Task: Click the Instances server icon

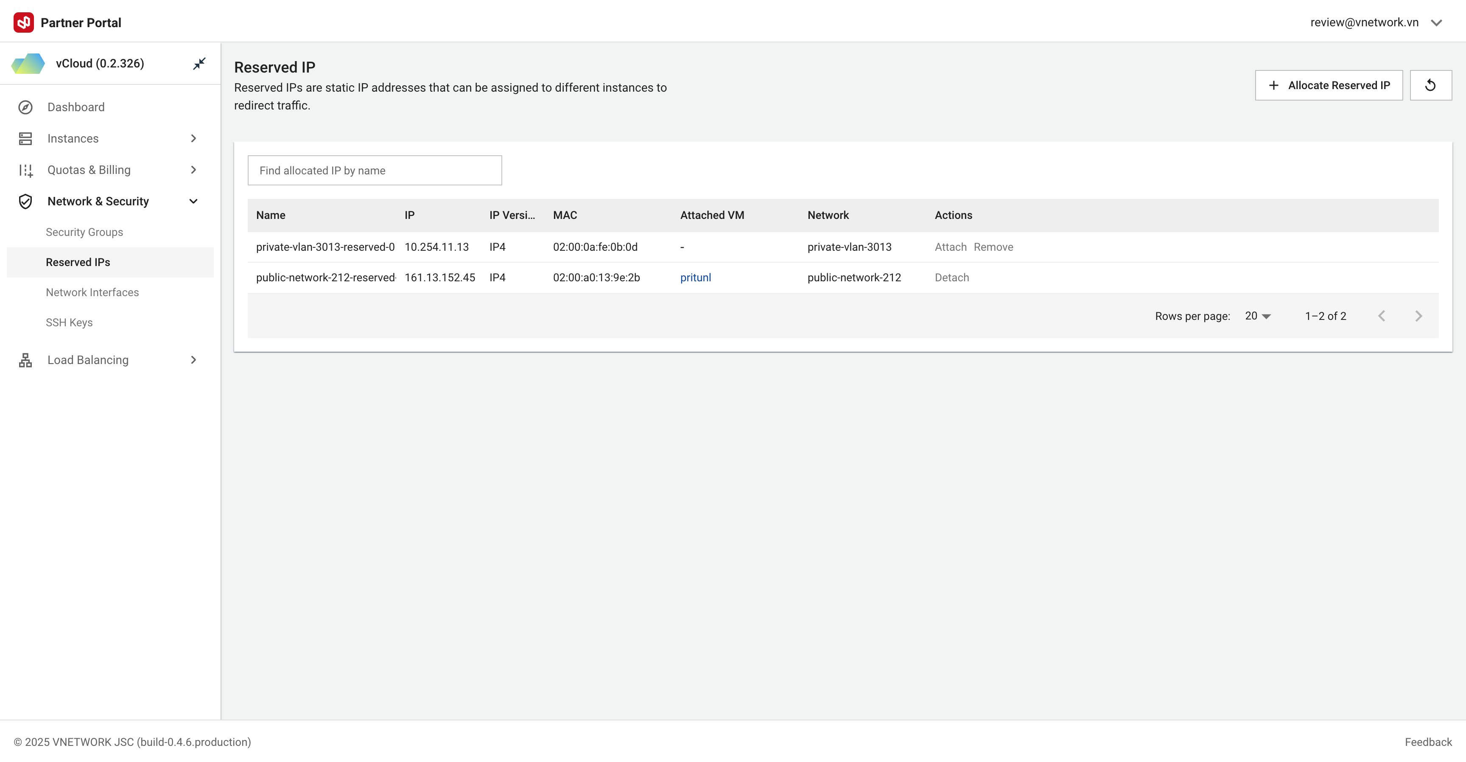Action: click(25, 138)
